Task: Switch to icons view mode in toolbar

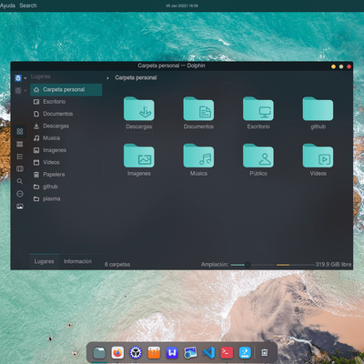Action: [20, 131]
